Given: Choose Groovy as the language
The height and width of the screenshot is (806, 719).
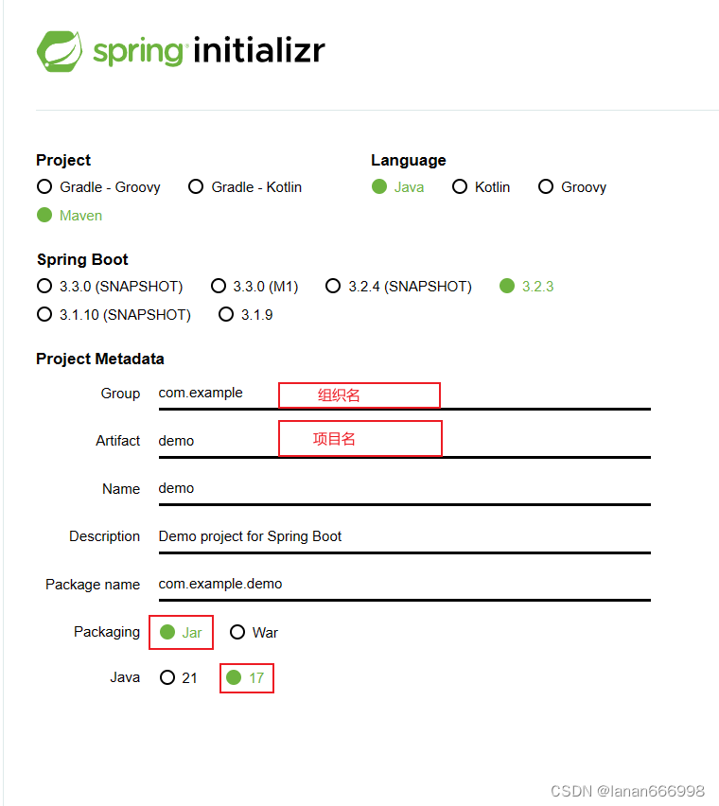Looking at the screenshot, I should tap(572, 186).
